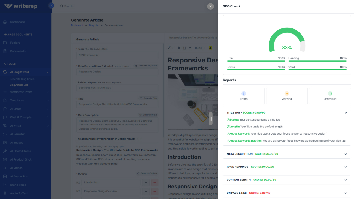Image resolution: width=354 pixels, height=199 pixels.
Task: Apply bold formatting to article text
Action: coord(179,48)
